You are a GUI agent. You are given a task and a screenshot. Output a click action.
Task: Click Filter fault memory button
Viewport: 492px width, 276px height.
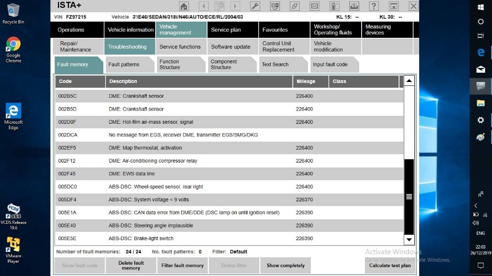[x=183, y=265]
